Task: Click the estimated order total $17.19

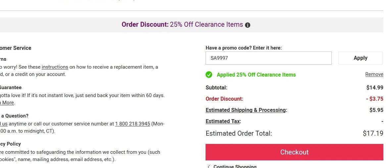Action: pos(373,134)
